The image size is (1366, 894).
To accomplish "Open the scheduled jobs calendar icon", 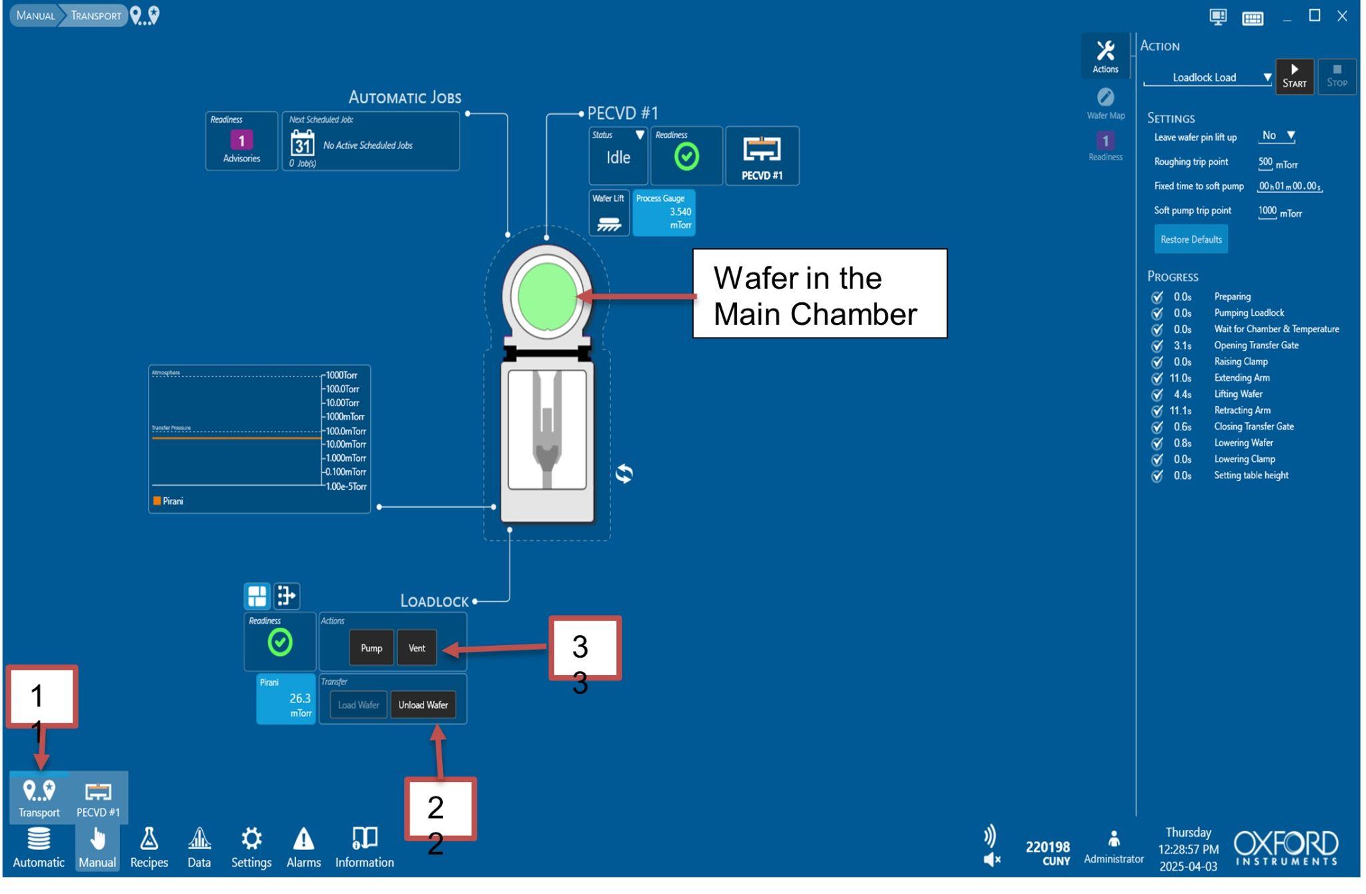I will coord(302,142).
